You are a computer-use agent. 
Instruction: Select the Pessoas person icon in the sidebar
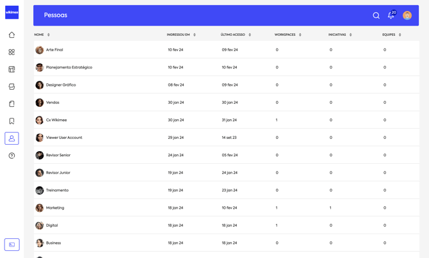(x=12, y=138)
